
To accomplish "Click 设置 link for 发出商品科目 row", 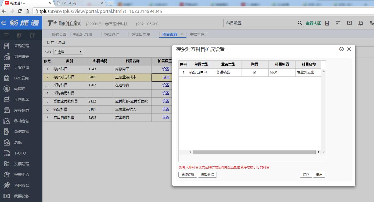I will [x=166, y=117].
